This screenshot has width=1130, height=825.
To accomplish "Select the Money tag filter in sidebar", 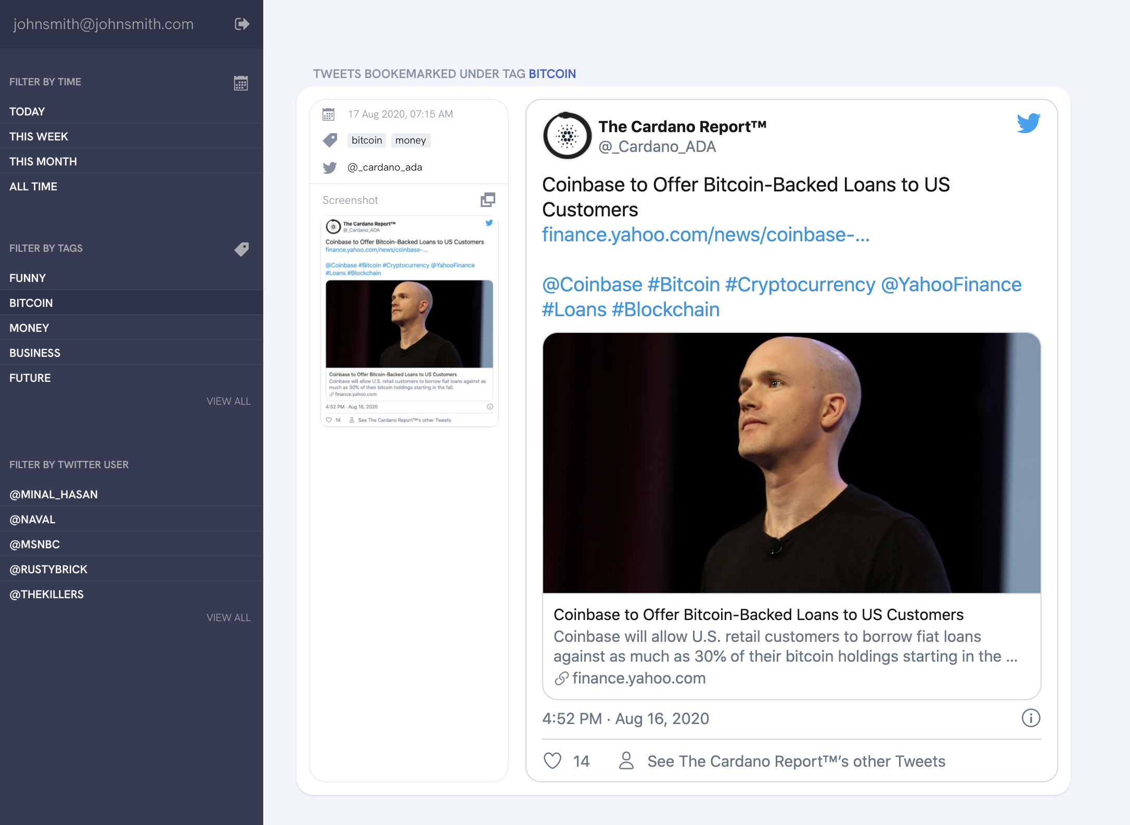I will [132, 328].
